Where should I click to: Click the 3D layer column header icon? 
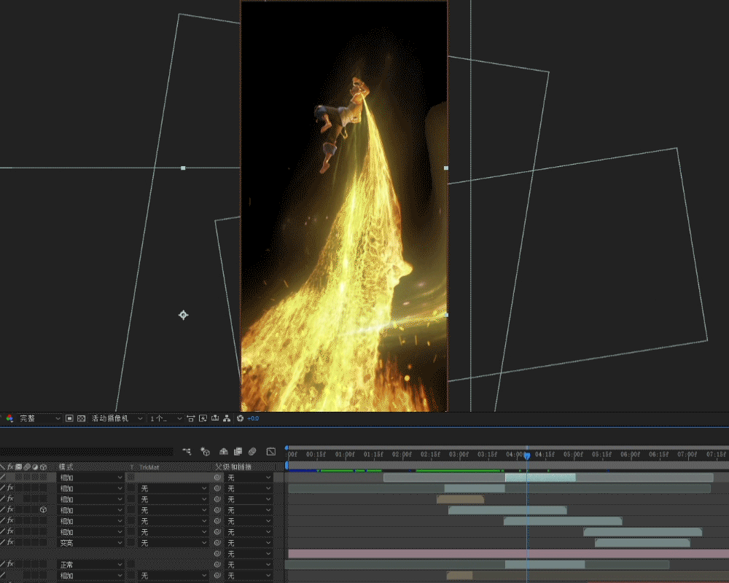pos(43,467)
